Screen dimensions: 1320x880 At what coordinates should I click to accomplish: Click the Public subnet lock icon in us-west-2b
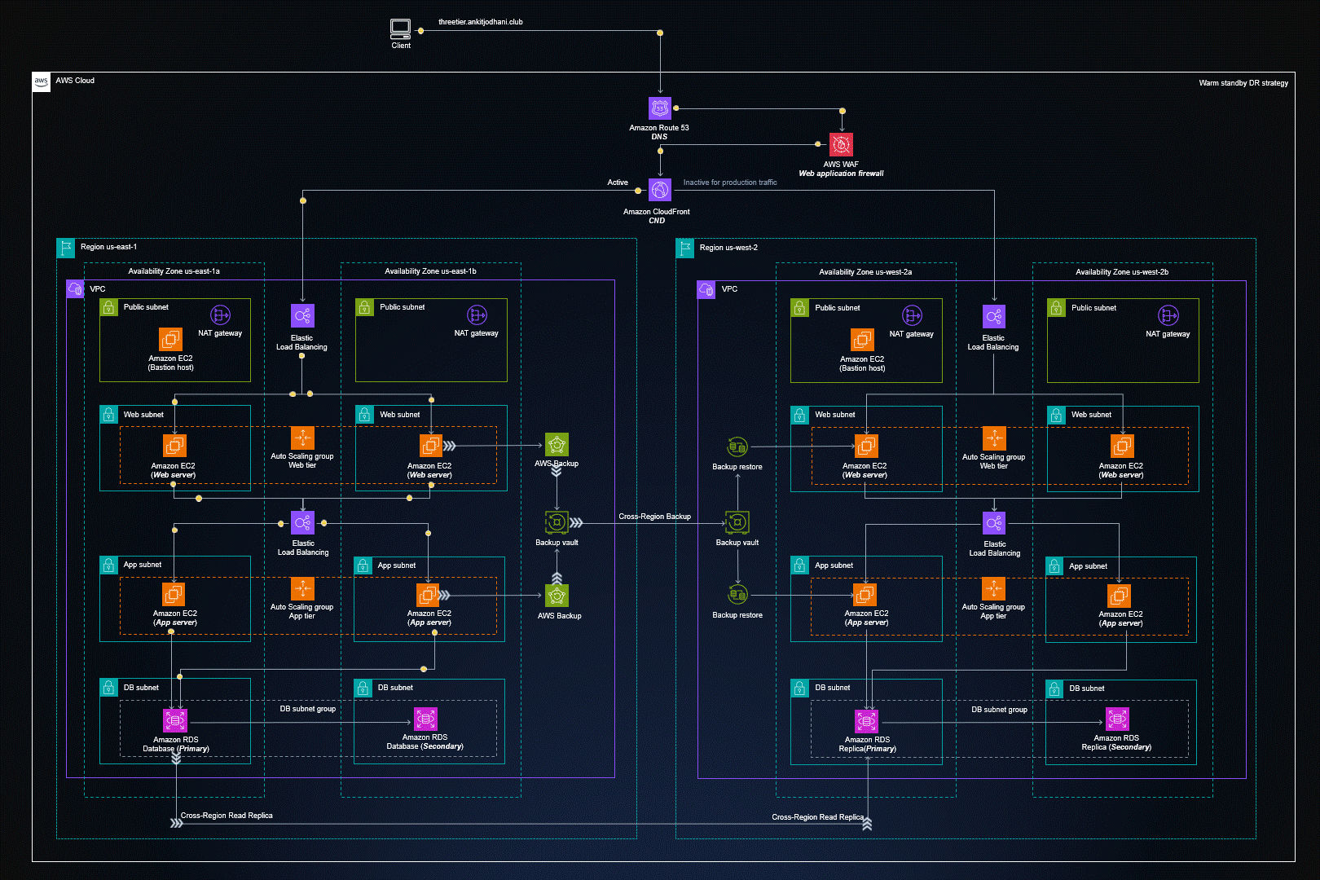[1056, 308]
